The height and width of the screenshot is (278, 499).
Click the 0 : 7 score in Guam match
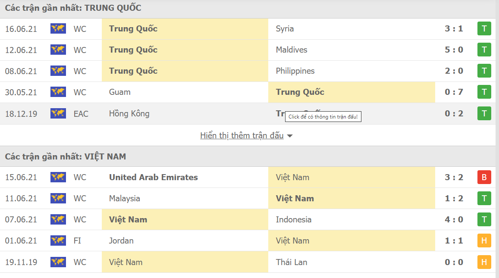tap(454, 92)
